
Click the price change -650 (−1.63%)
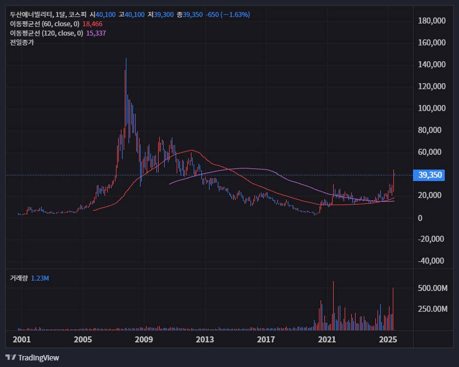click(228, 15)
